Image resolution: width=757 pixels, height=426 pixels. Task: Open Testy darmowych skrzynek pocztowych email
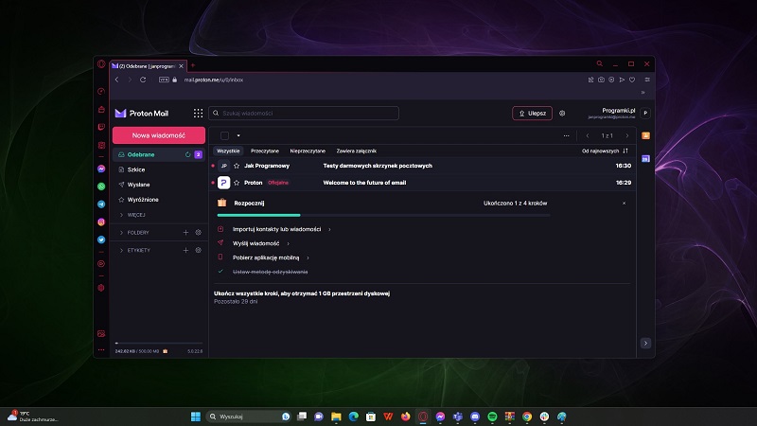(378, 166)
